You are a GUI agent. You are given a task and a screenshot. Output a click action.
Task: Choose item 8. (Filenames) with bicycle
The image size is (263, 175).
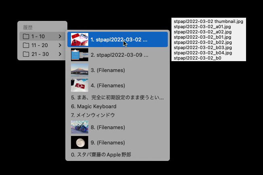coord(117,127)
